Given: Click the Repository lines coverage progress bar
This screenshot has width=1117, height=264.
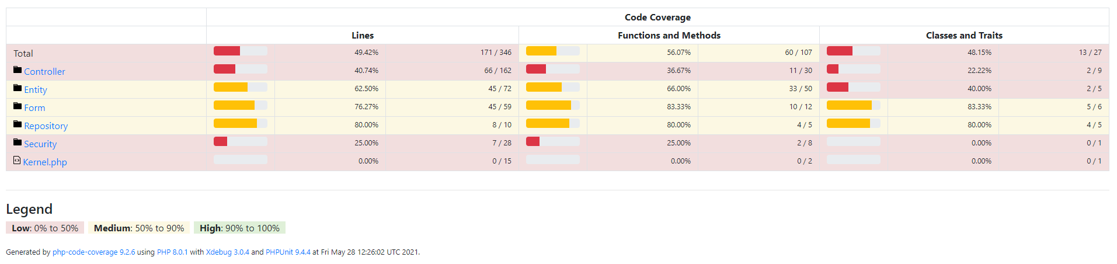Looking at the screenshot, I should point(241,123).
